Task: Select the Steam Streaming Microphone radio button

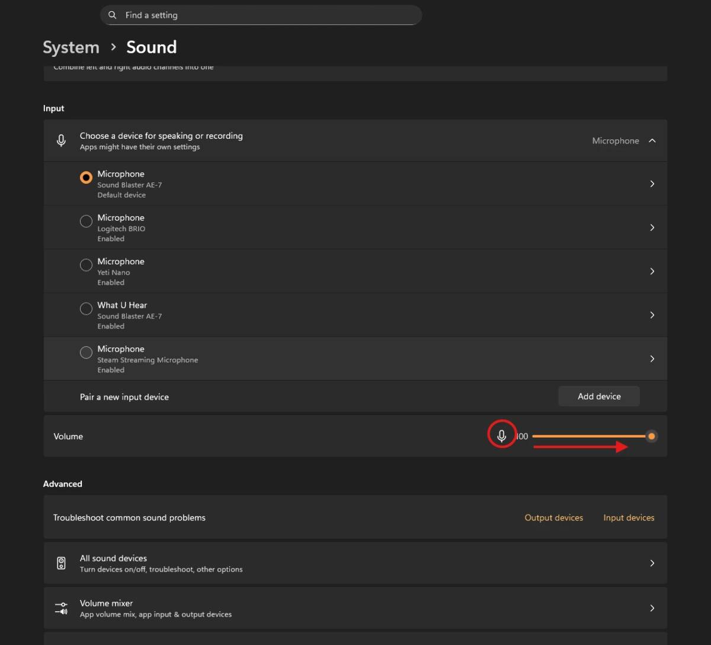Action: 86,353
